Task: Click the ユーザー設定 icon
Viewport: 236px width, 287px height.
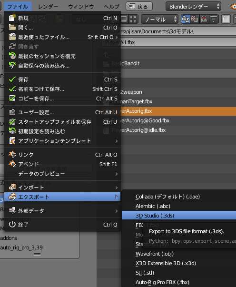Action: [12, 112]
